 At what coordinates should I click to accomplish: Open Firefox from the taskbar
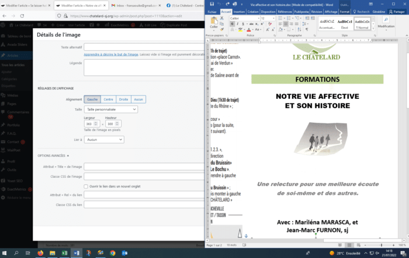[x=40, y=253]
